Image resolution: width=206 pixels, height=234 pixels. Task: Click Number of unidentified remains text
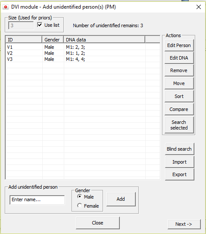click(108, 25)
